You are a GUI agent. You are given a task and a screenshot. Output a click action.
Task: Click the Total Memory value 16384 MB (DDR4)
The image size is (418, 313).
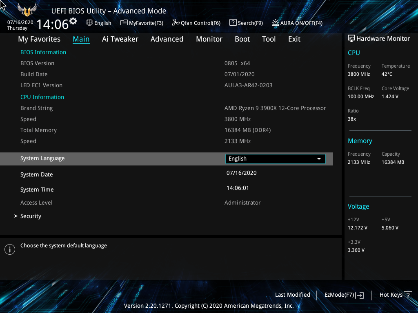click(248, 130)
